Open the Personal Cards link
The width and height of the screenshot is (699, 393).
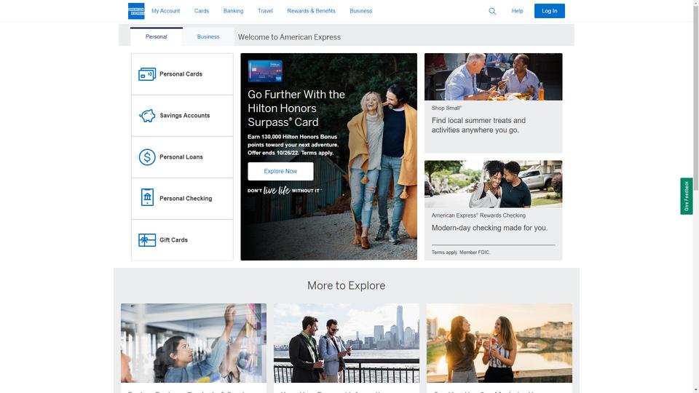point(182,74)
